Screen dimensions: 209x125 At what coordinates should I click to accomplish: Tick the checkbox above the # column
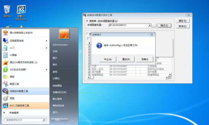(89, 38)
